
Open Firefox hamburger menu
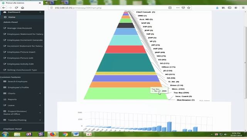243,8
